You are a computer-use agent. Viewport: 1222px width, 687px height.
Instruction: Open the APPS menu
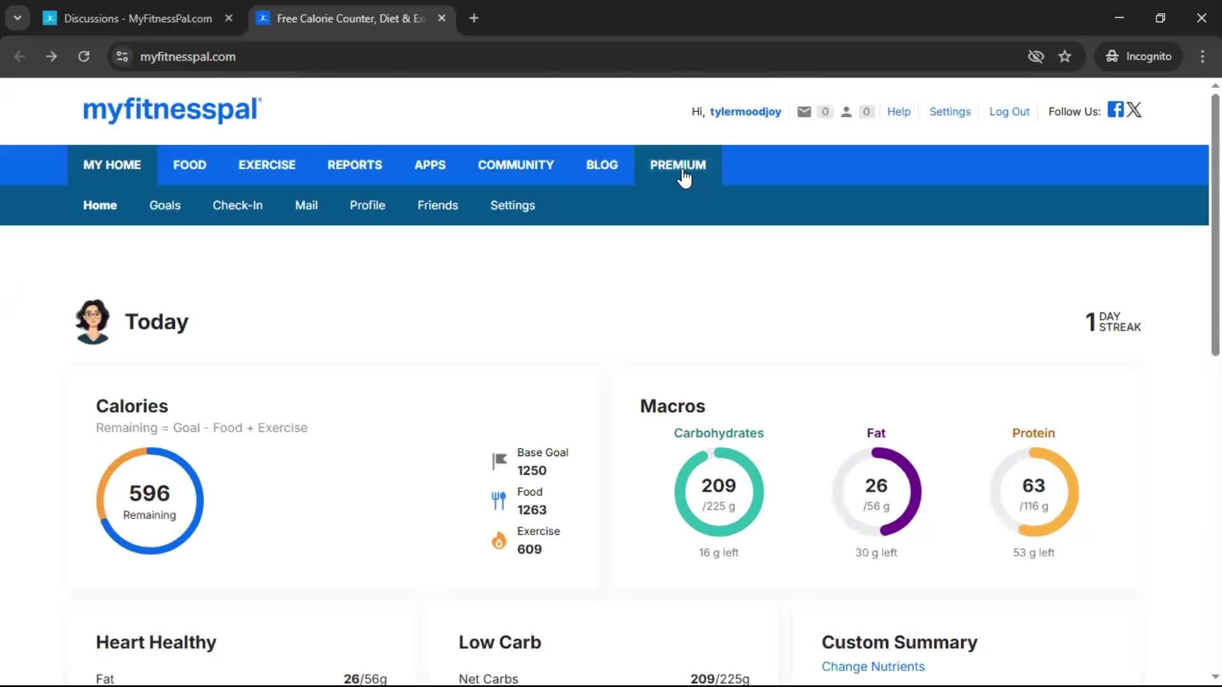tap(430, 165)
